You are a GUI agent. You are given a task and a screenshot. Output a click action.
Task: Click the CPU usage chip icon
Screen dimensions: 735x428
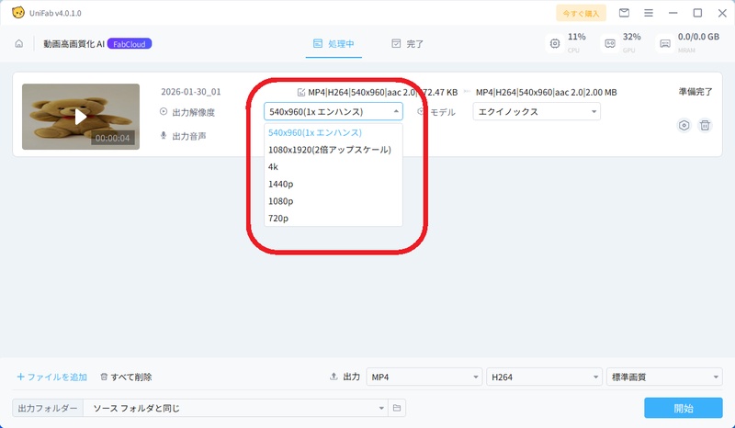pos(555,43)
